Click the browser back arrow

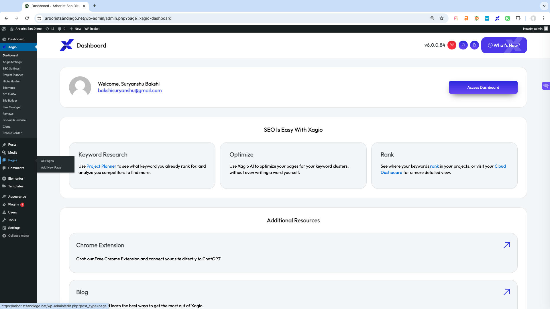coord(6,18)
